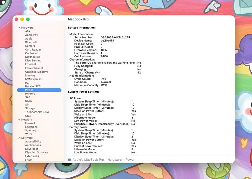Collapse the Hardware section chevron
The image size is (252, 179).
(19, 28)
